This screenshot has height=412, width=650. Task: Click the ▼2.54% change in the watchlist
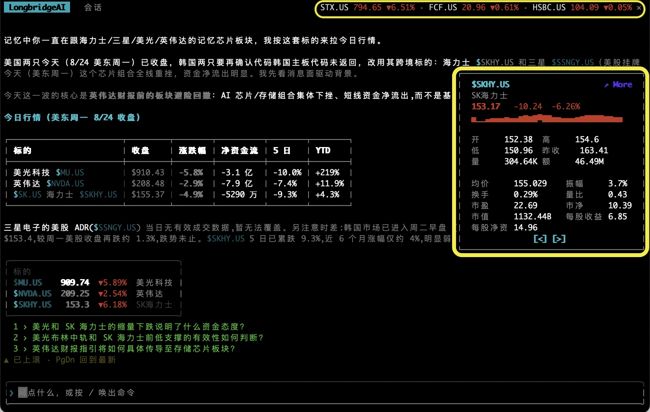click(x=113, y=294)
